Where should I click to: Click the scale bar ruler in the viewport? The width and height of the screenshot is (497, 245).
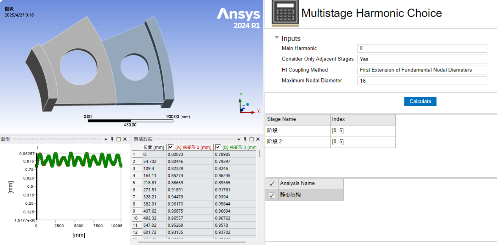130,121
